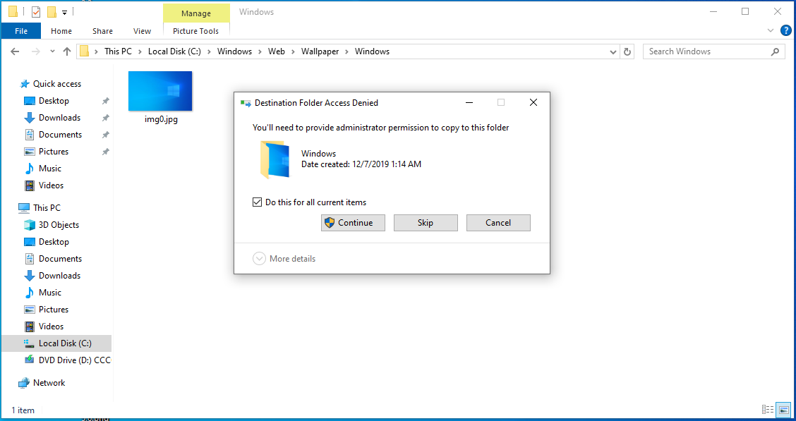The width and height of the screenshot is (796, 421).
Task: Open the address bar history dropdown
Action: [613, 51]
